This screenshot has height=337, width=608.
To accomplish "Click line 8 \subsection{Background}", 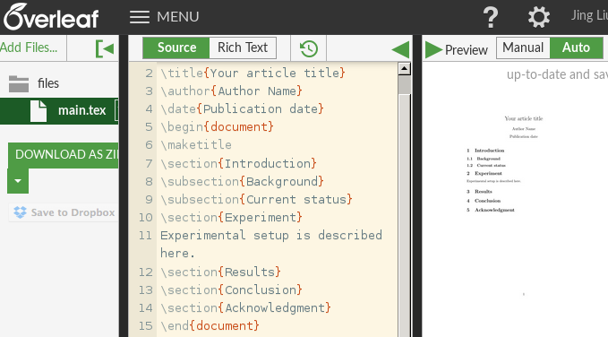I will pos(242,182).
